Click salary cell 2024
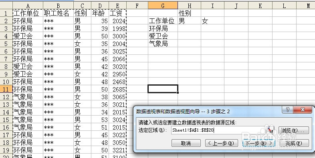 [x=117, y=21]
